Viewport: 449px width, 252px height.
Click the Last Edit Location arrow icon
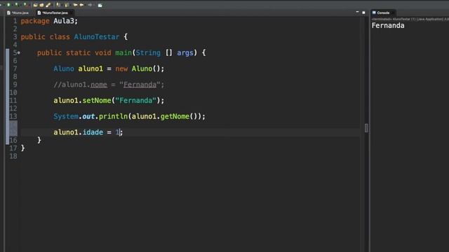[x=75, y=5]
